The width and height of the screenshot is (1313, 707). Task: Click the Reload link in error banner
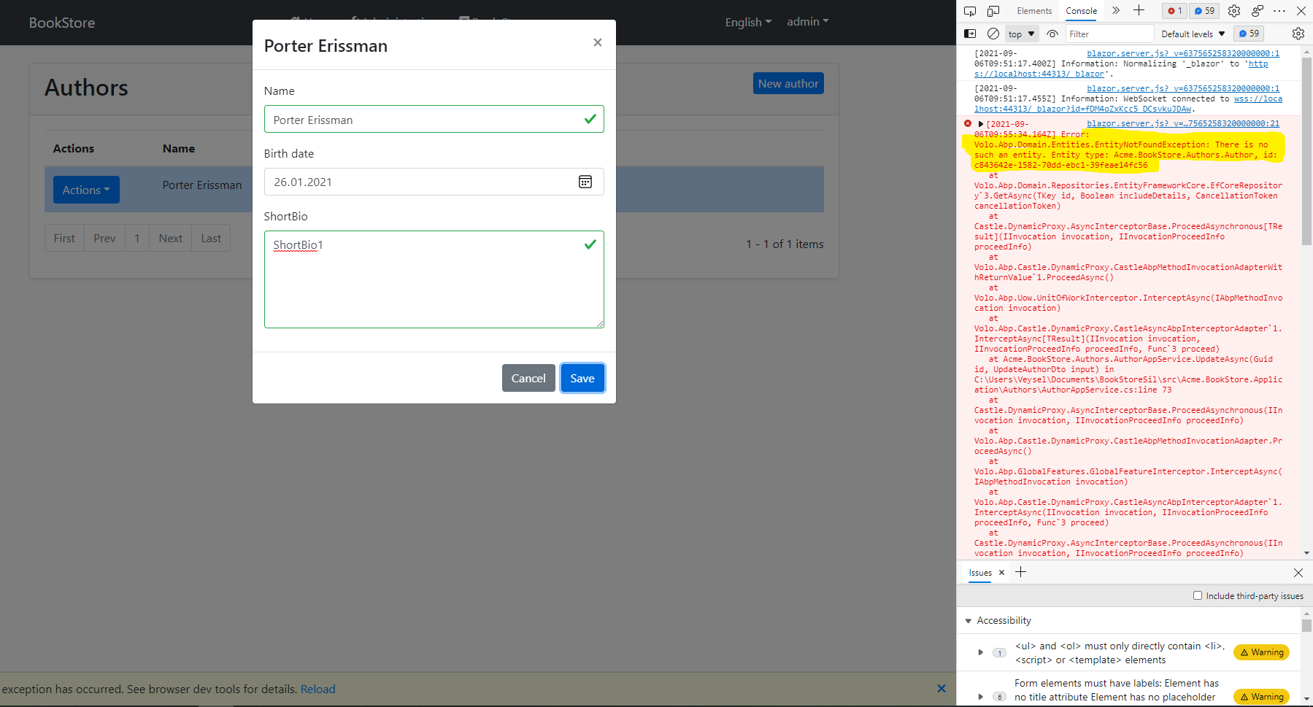point(317,688)
